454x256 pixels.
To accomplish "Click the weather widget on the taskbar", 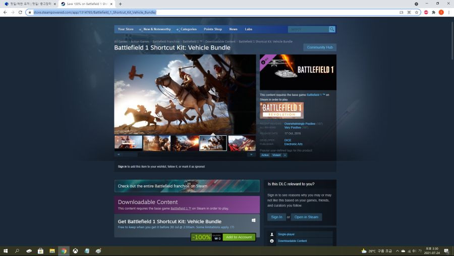I will click(376, 251).
